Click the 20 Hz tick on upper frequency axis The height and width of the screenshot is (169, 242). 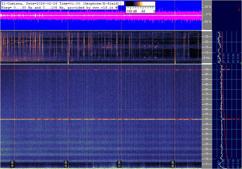coord(207,42)
